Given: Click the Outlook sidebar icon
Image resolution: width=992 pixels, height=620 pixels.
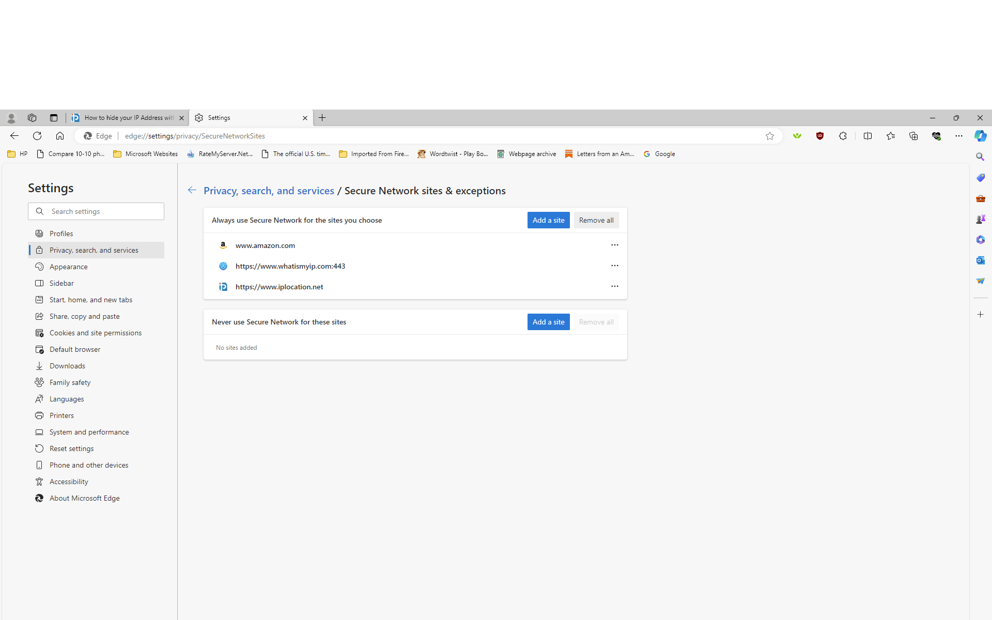Looking at the screenshot, I should 980,260.
